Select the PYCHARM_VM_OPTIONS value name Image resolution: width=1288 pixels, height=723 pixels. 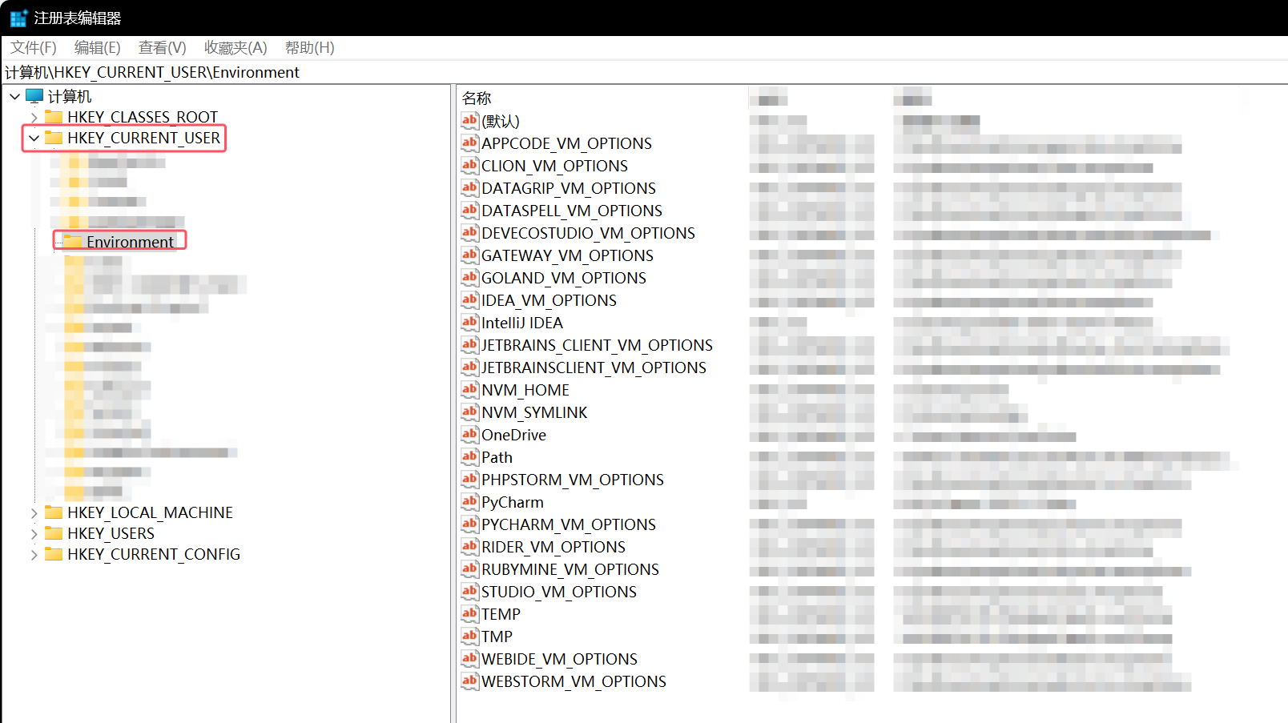coord(569,524)
